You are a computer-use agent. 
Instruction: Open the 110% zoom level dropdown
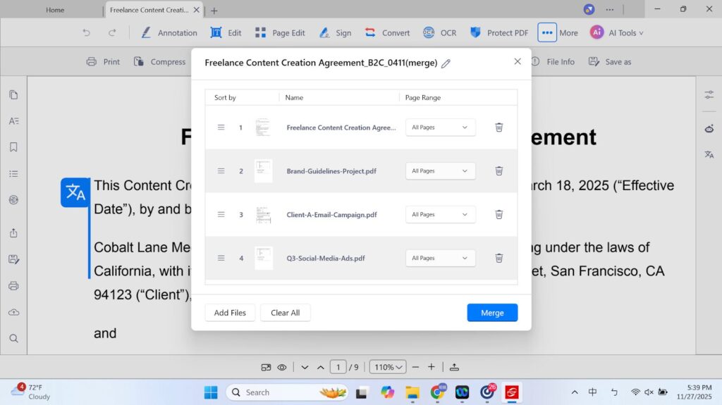(x=388, y=367)
